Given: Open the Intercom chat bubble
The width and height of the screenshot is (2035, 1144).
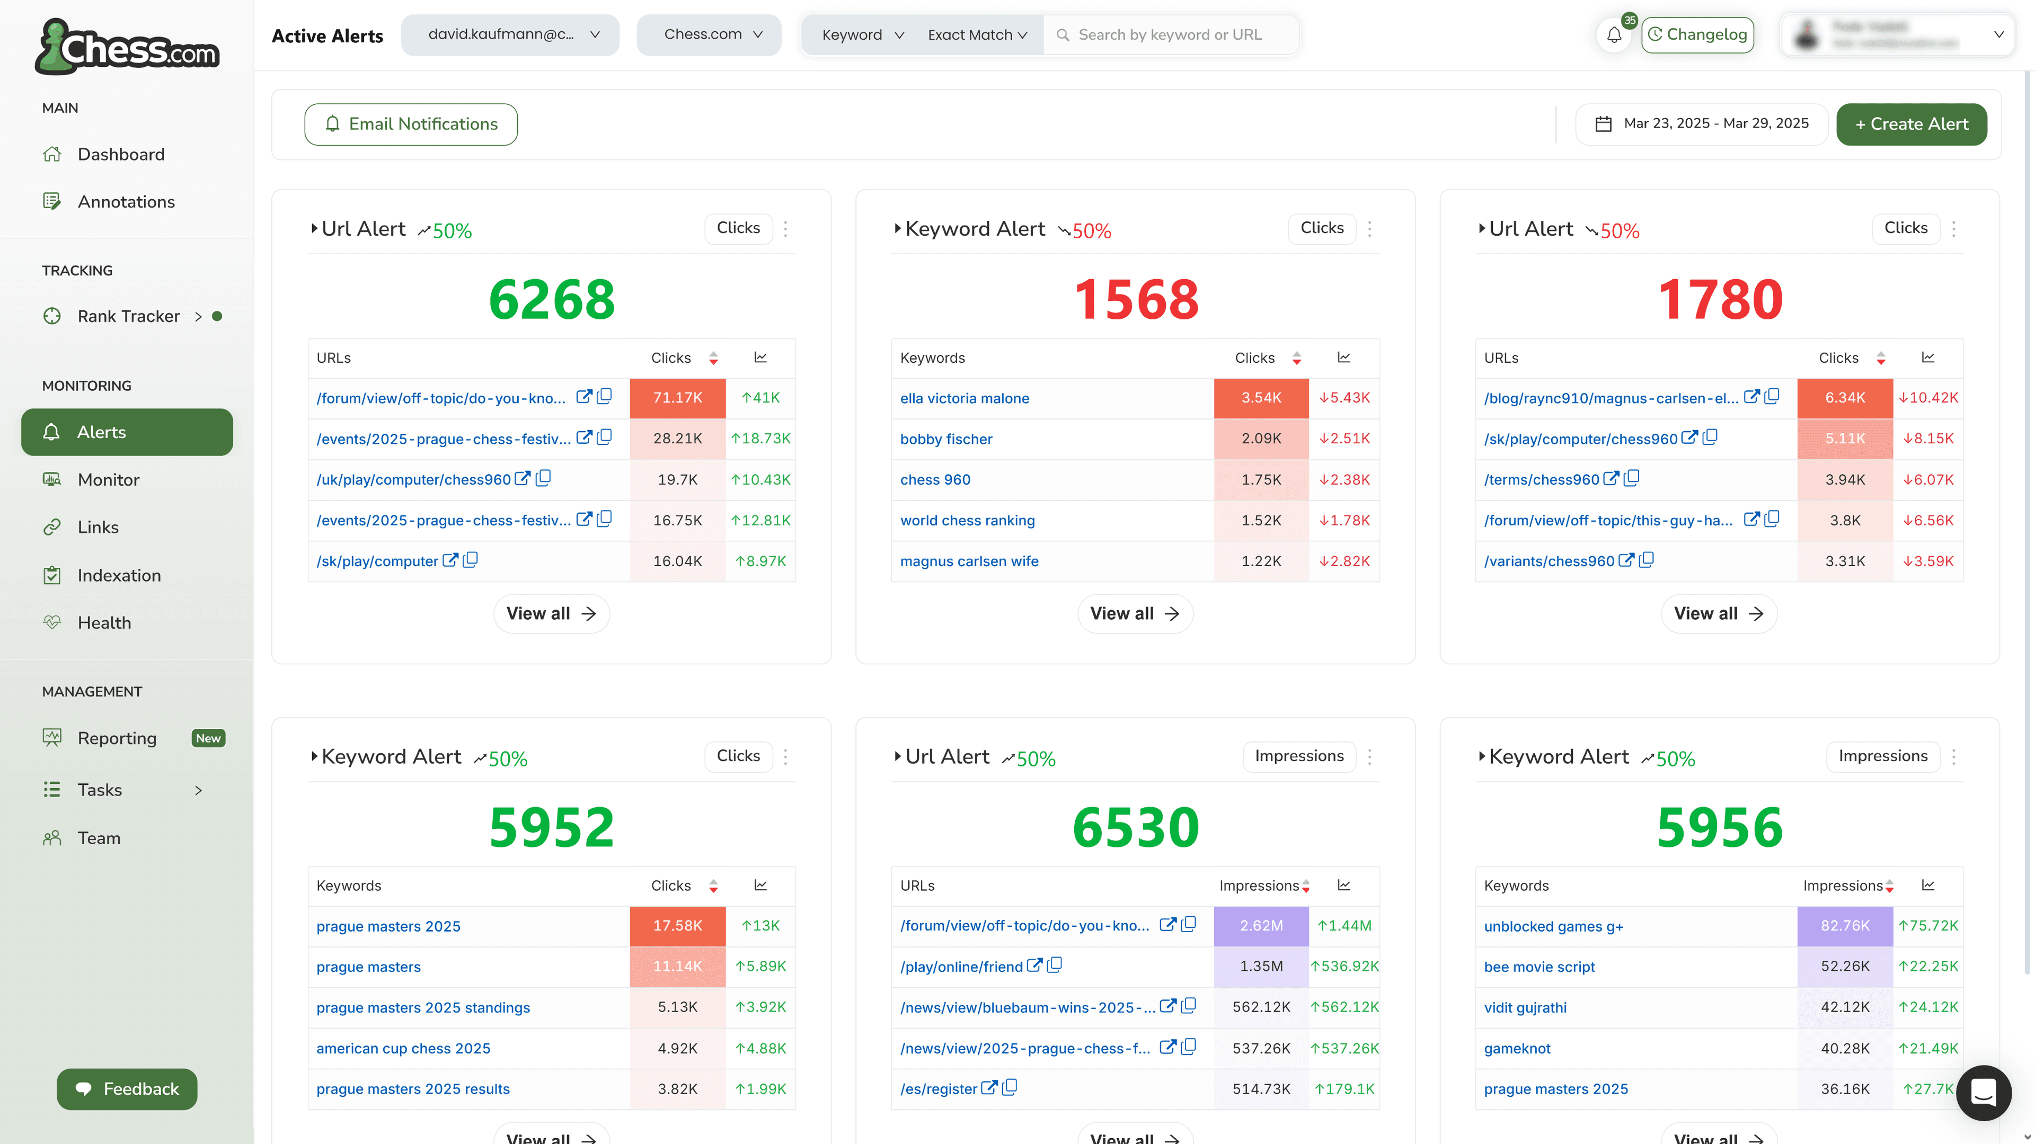Looking at the screenshot, I should point(1984,1093).
